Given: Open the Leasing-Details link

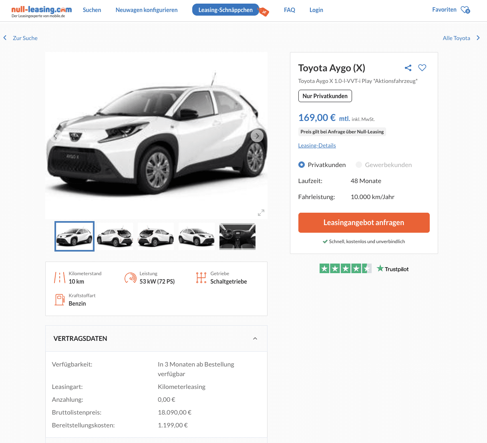Looking at the screenshot, I should pos(317,145).
